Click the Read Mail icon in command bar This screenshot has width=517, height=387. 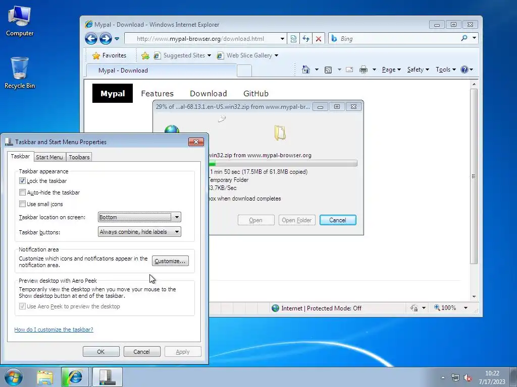click(349, 70)
